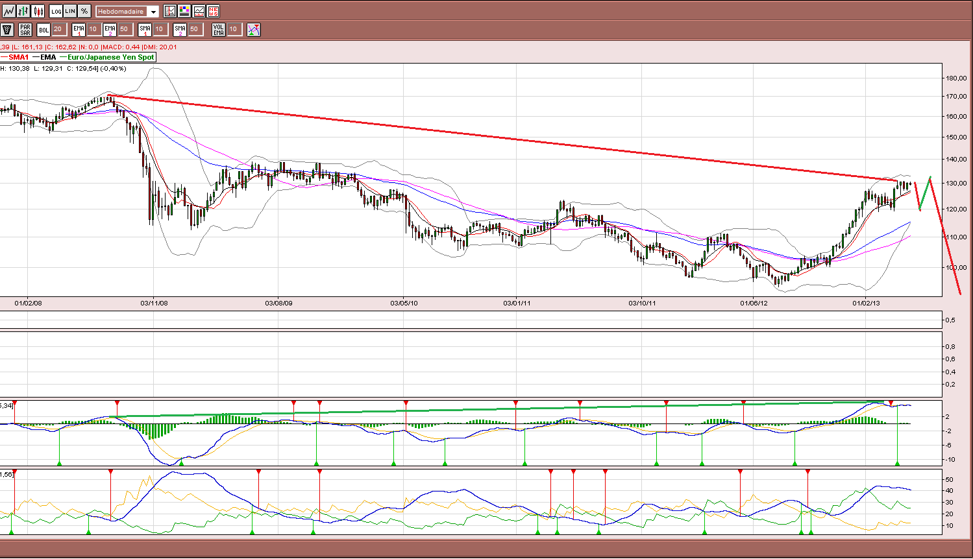Toggle the SMA 2 indicator
This screenshot has width=973, height=559.
point(180,30)
